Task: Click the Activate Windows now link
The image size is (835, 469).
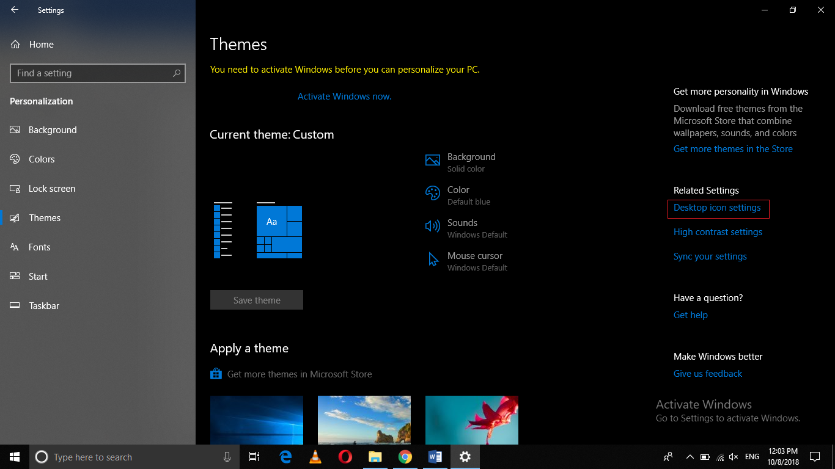Action: [344, 96]
